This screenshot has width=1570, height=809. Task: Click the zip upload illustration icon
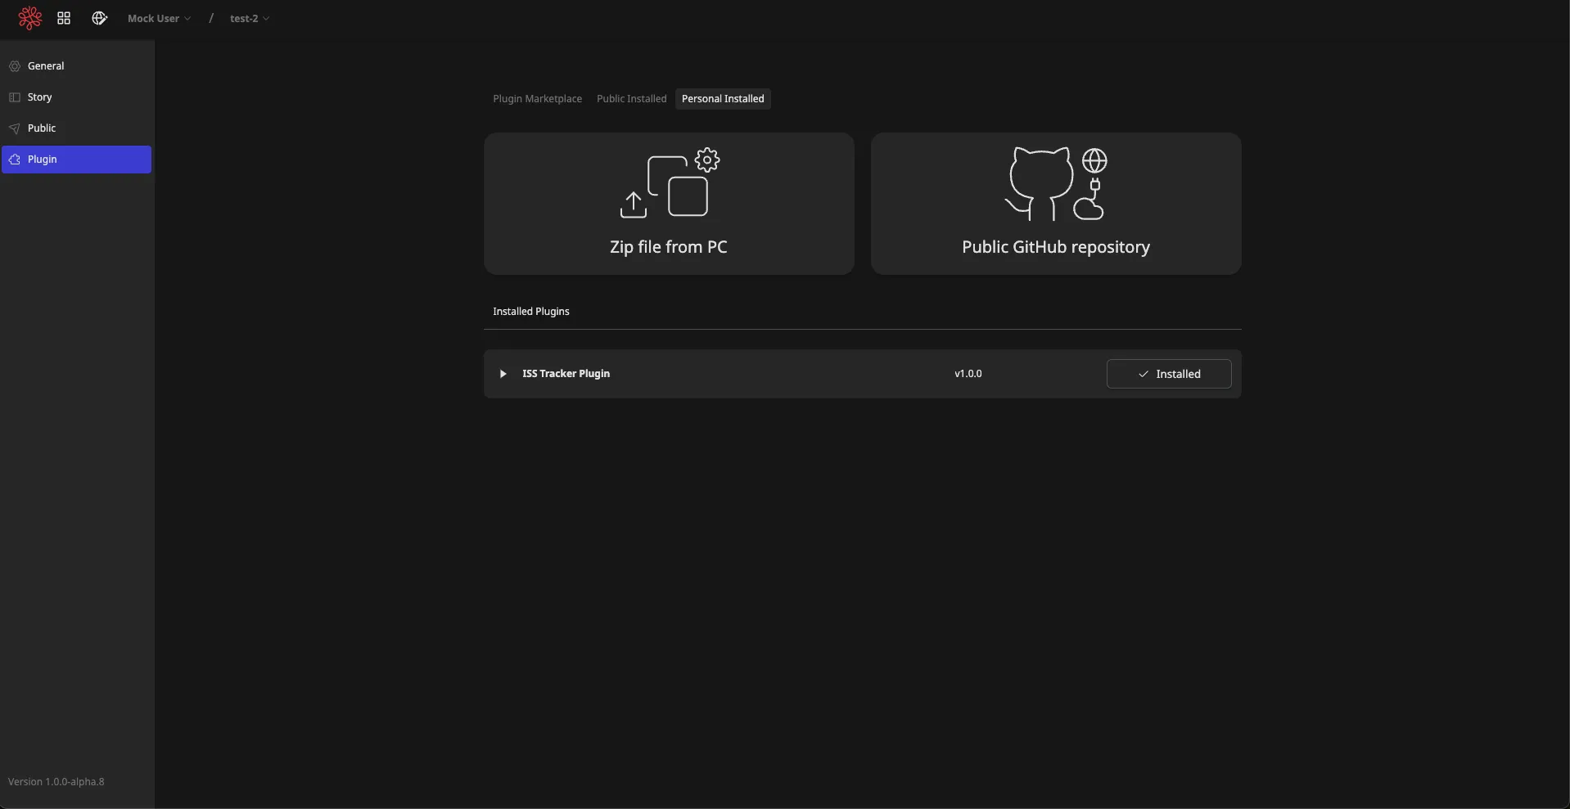670,183
